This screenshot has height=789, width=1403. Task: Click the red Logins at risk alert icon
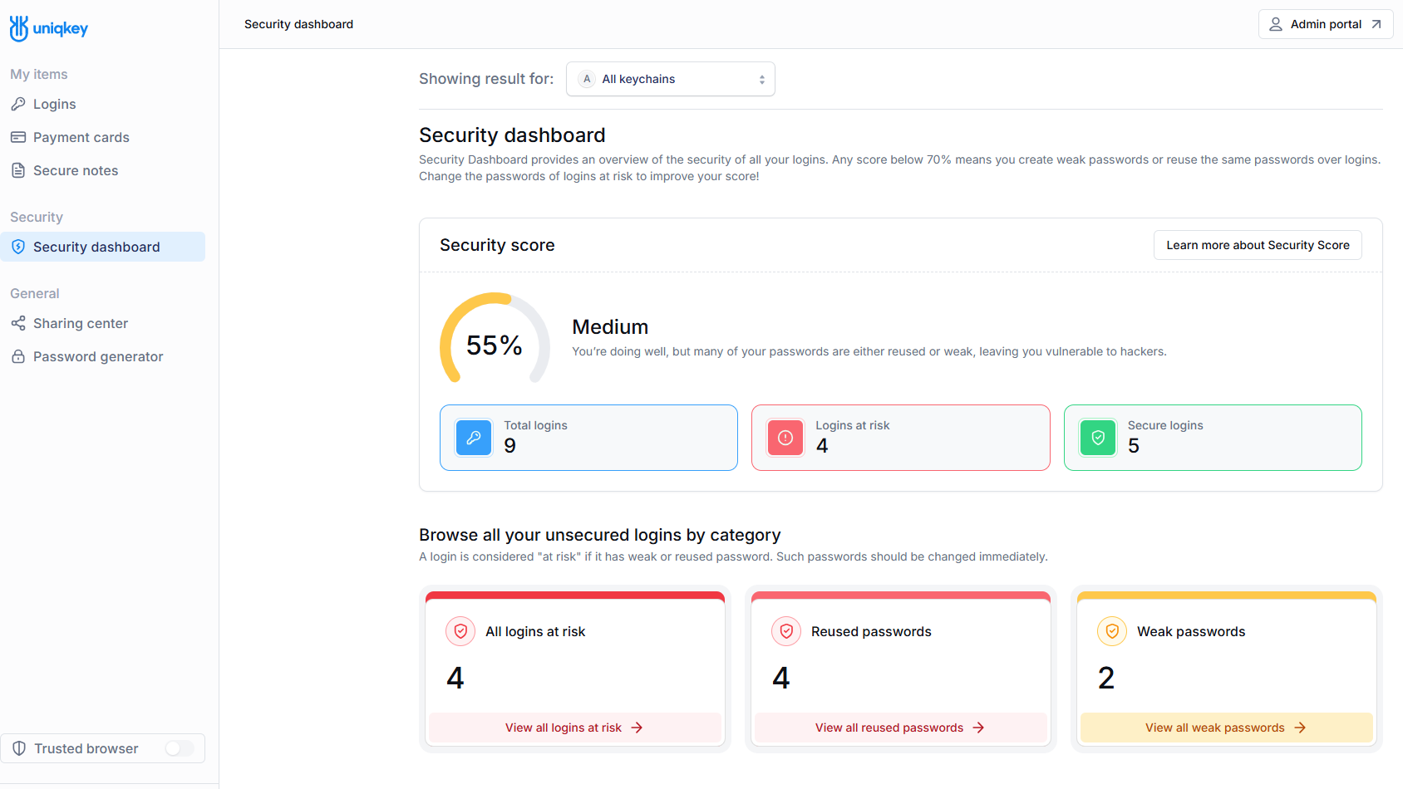coord(785,438)
